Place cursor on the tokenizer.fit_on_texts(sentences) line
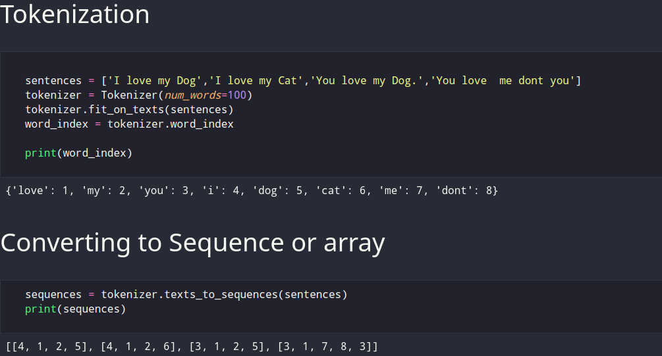The height and width of the screenshot is (356, 662). 129,109
